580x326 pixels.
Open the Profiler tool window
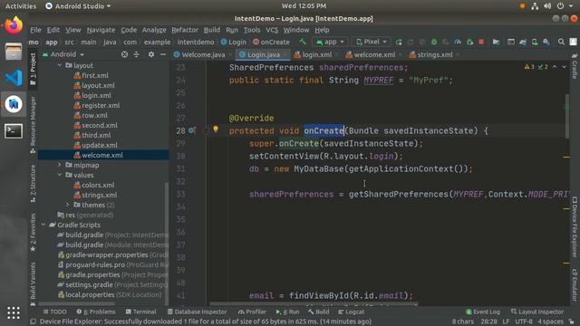click(x=252, y=312)
